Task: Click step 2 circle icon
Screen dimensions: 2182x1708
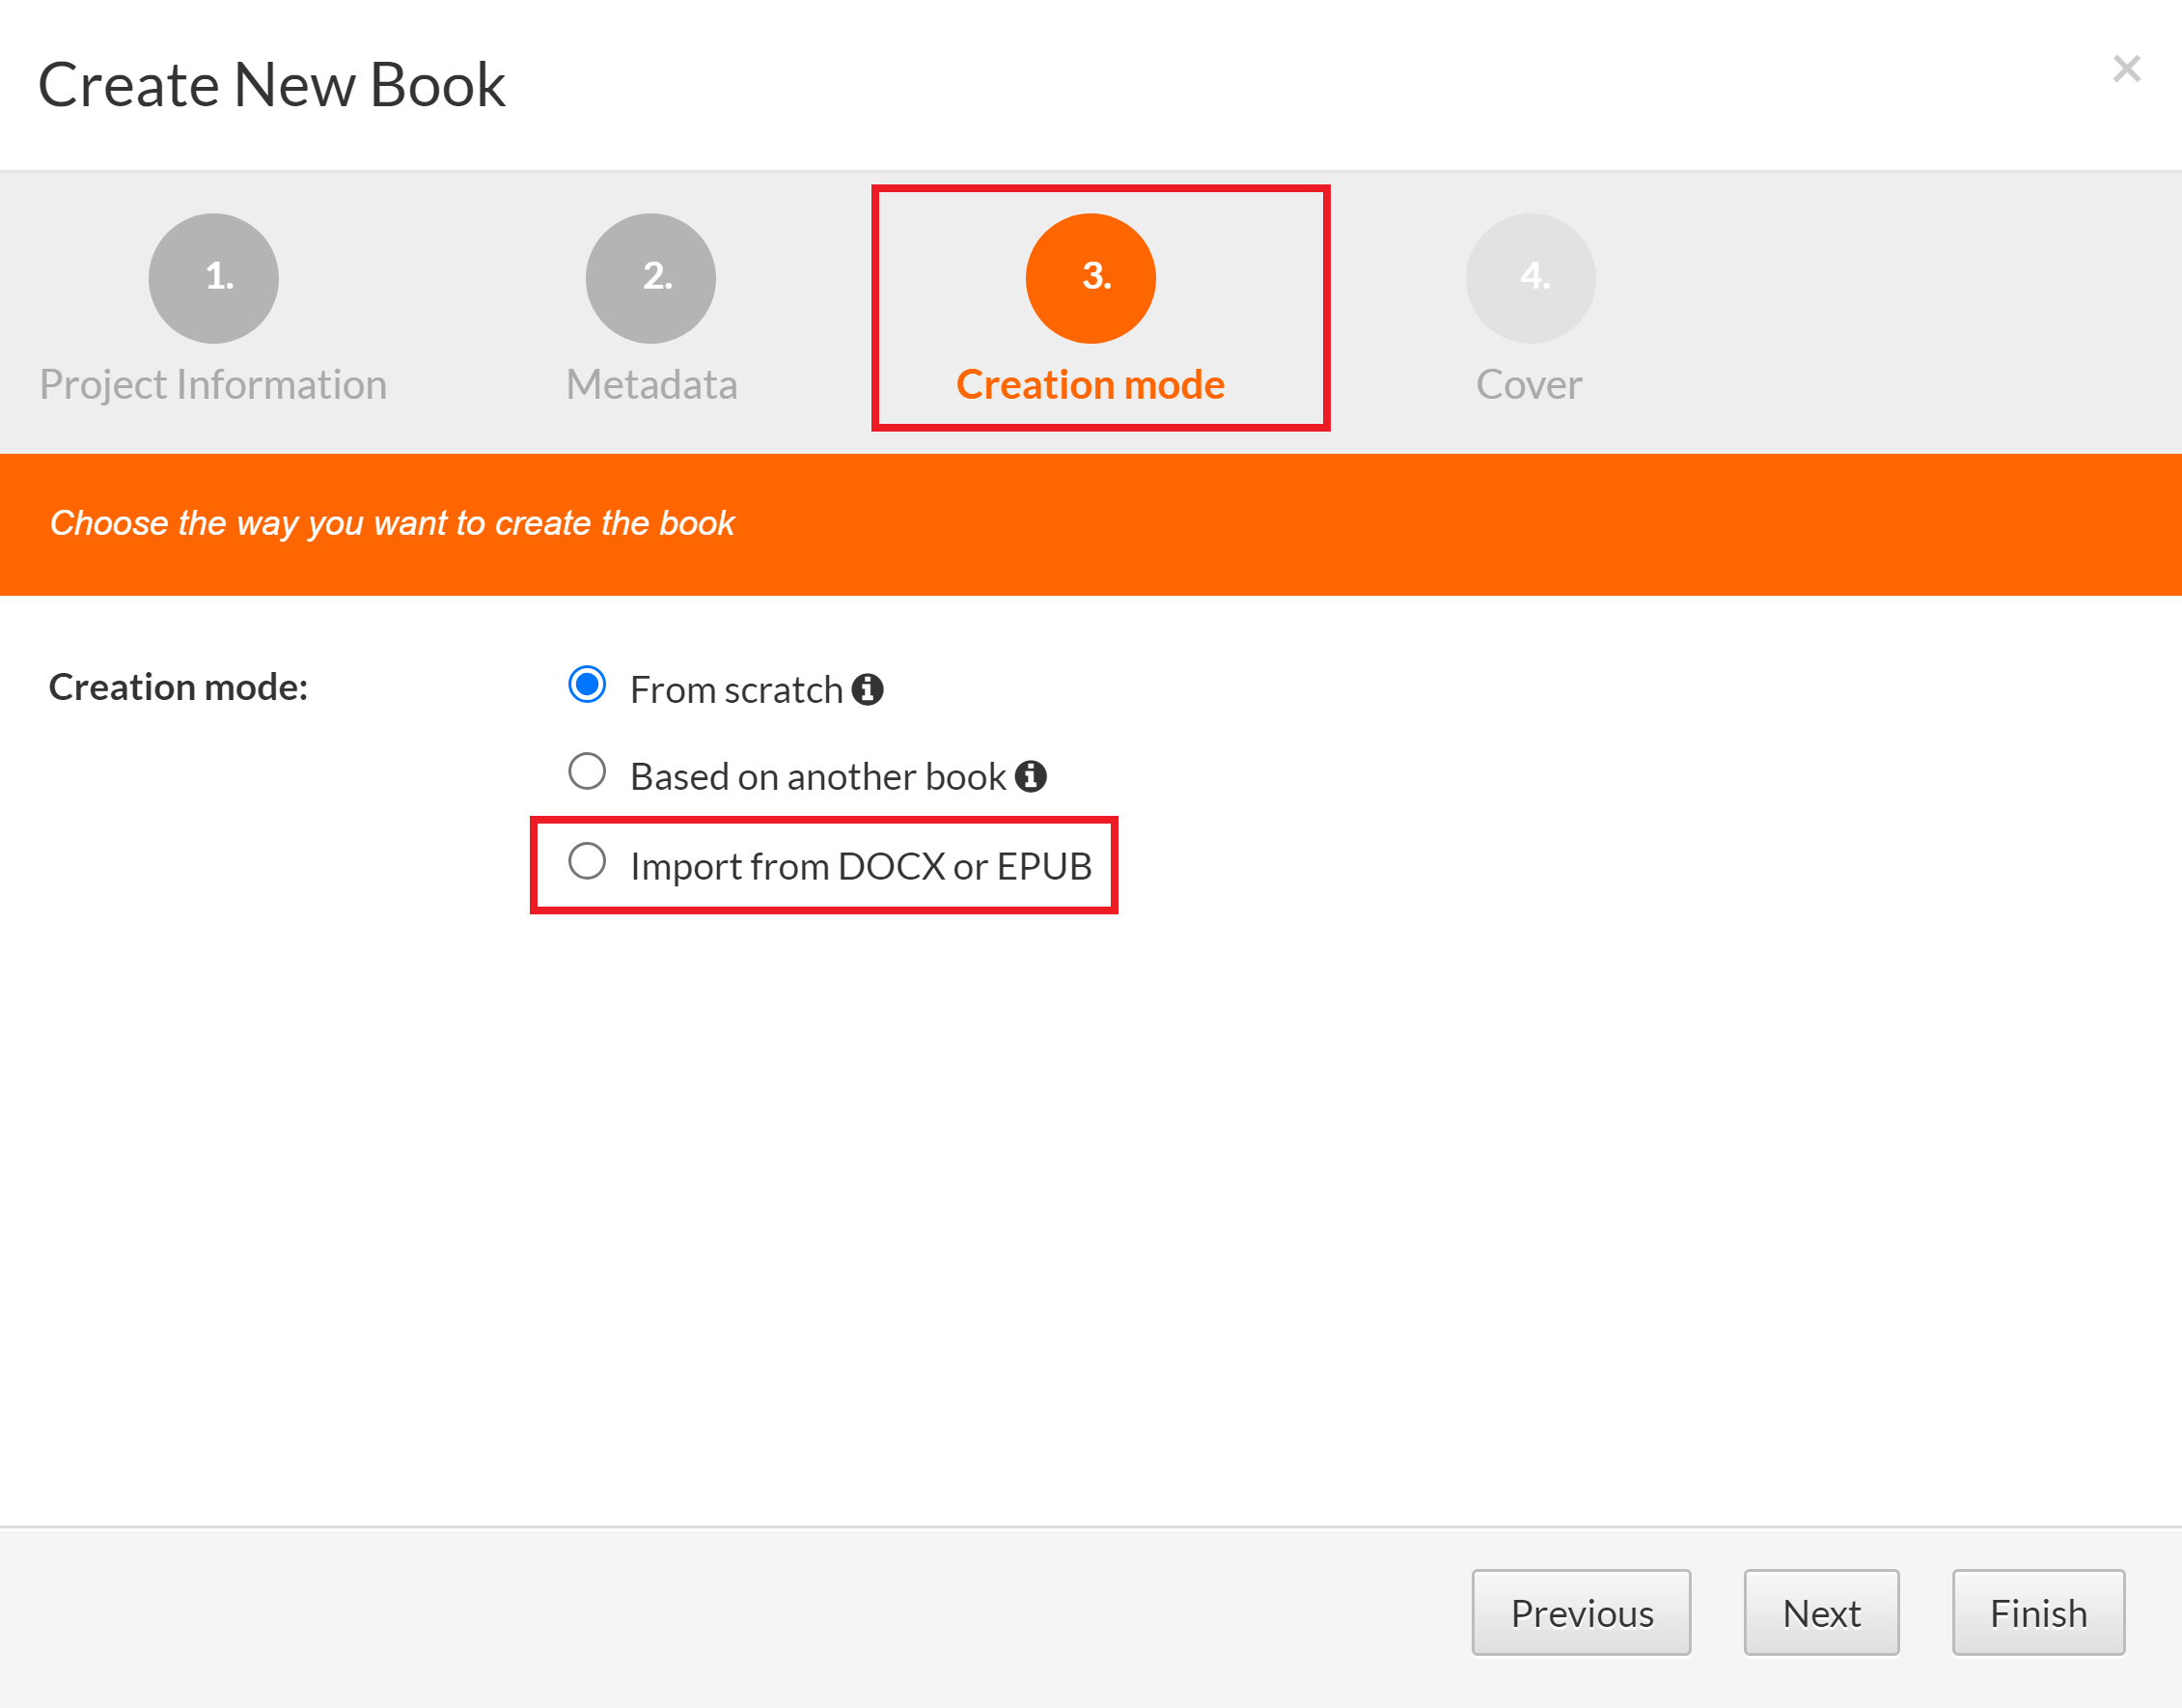Action: (650, 278)
